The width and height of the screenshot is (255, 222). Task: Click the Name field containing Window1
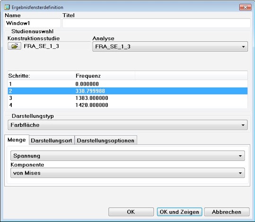[x=33, y=23]
